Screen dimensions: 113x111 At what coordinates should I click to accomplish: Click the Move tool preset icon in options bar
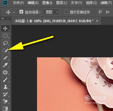point(8,12)
